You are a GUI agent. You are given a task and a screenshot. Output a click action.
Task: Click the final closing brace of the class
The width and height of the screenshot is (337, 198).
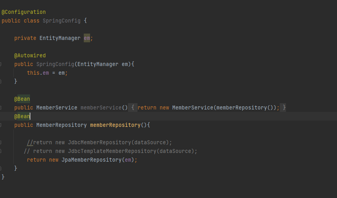tap(3, 177)
